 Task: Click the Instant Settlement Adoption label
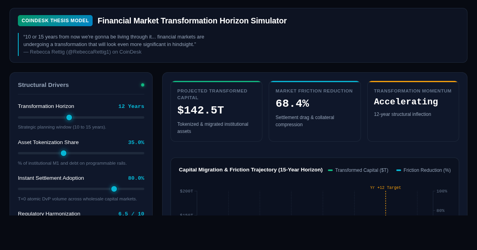click(51, 178)
